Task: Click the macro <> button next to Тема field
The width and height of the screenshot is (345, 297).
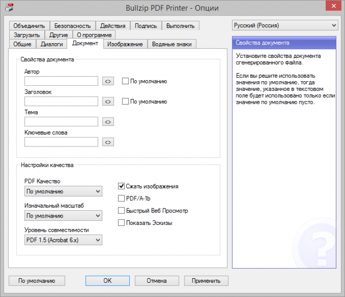Action: tap(108, 122)
